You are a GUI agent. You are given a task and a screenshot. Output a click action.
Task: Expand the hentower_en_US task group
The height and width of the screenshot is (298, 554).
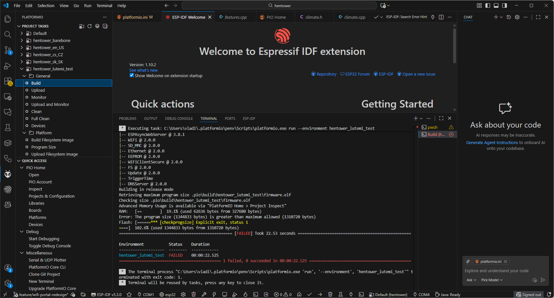tap(22, 47)
